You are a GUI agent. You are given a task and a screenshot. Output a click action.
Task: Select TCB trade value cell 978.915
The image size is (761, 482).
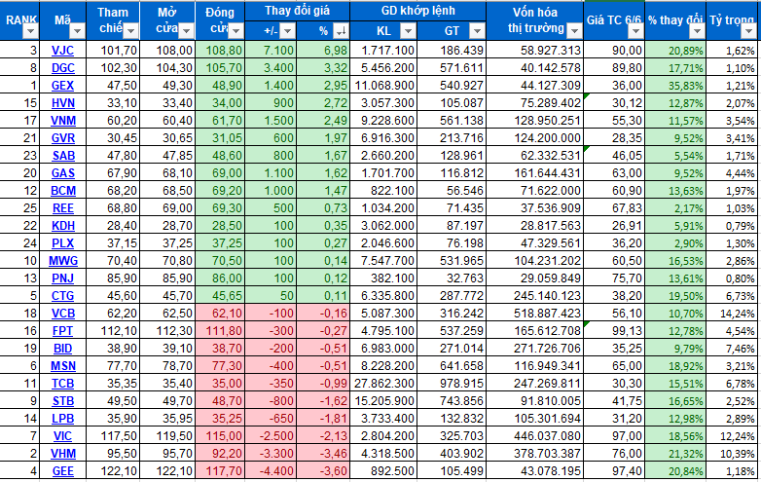coord(452,383)
